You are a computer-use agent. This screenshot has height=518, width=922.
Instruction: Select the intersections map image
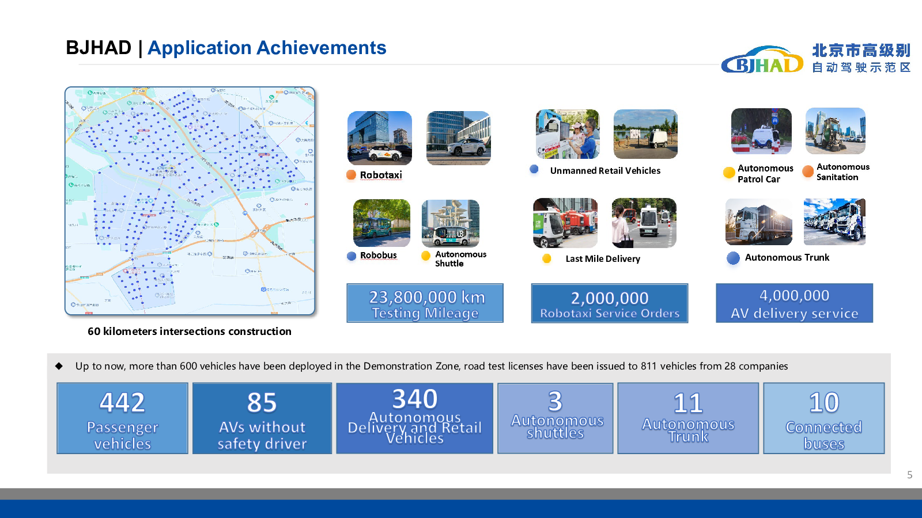[190, 201]
